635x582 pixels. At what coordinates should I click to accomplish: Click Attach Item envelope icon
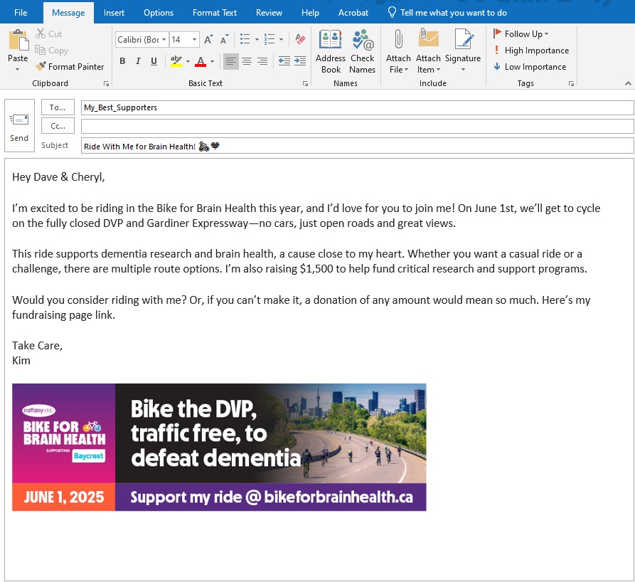click(428, 52)
